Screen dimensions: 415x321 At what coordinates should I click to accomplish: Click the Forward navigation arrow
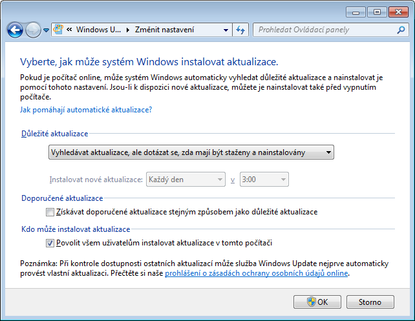click(x=33, y=30)
